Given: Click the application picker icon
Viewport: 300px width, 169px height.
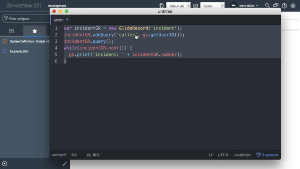Looking at the screenshot, I should click(195, 6).
